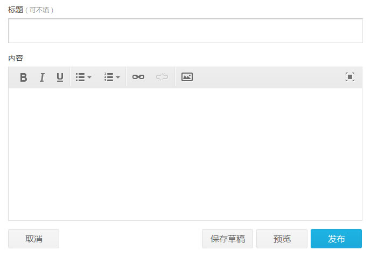This screenshot has width=371, height=258.
Task: Click the 取消 cancel button
Action: pyautogui.click(x=34, y=239)
